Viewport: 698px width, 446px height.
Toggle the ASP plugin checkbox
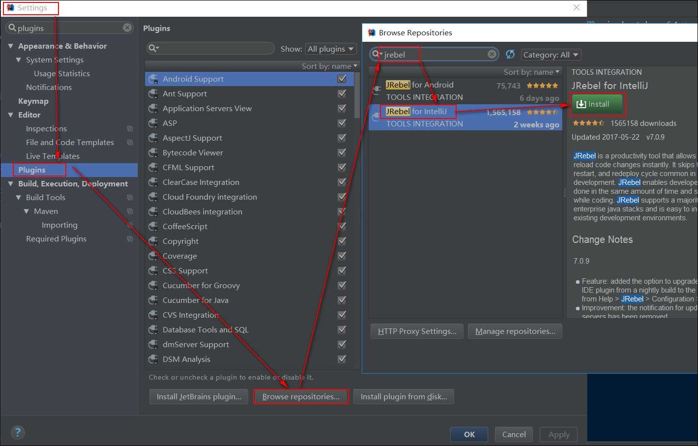342,123
